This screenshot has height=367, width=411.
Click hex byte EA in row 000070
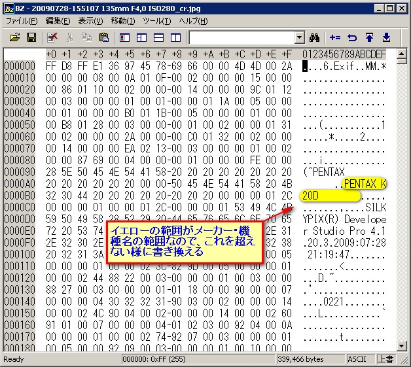(130, 149)
